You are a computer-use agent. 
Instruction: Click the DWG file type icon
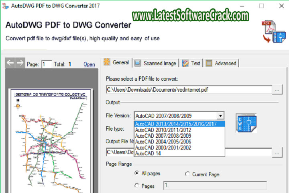pyautogui.click(x=246, y=123)
